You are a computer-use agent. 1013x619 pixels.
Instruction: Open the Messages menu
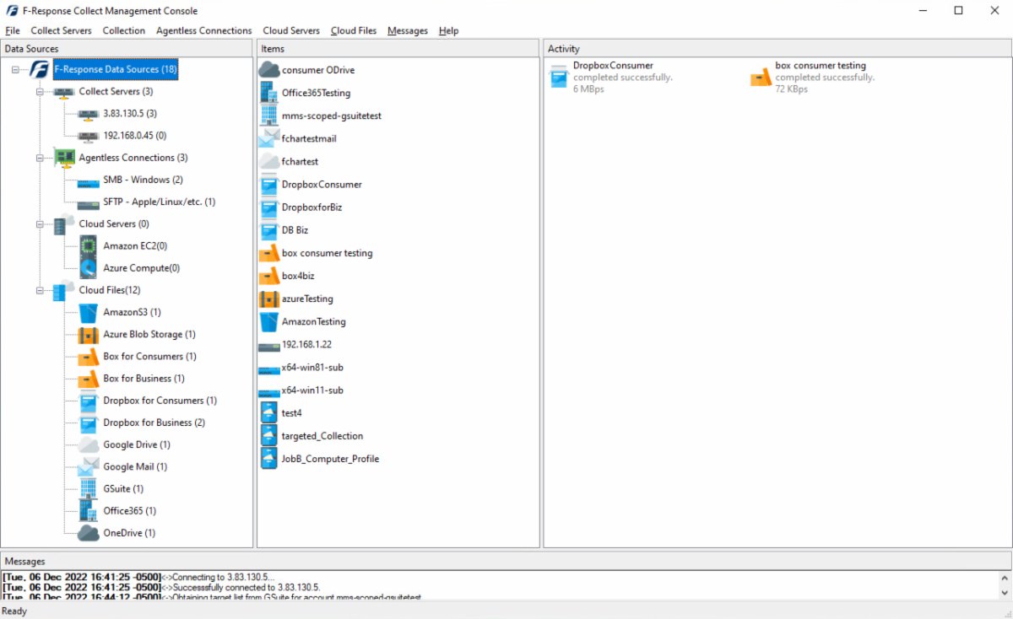coord(407,30)
